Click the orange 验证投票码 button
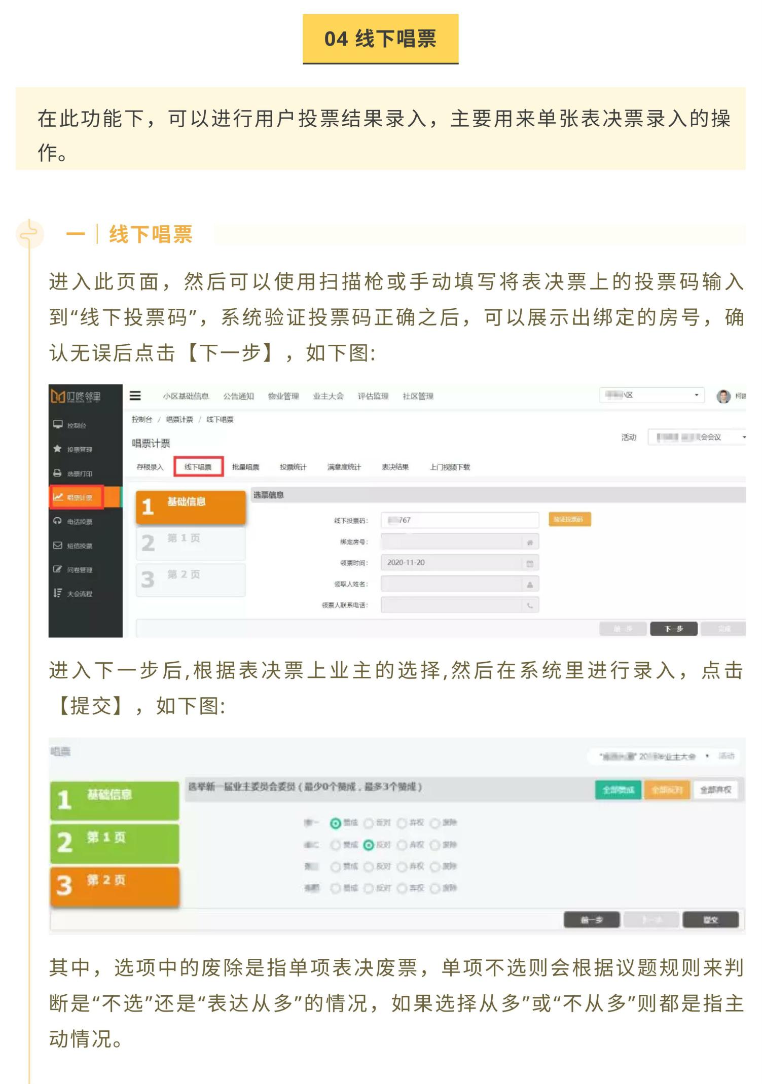 click(569, 519)
